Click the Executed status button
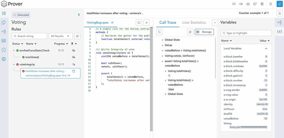 [21, 15]
